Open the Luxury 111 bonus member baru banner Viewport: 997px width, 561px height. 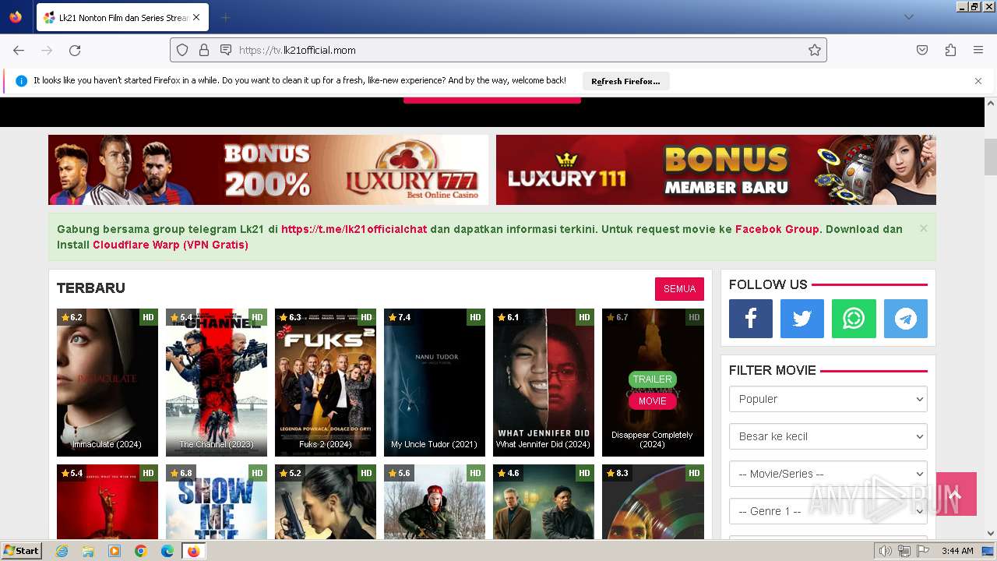pyautogui.click(x=716, y=170)
